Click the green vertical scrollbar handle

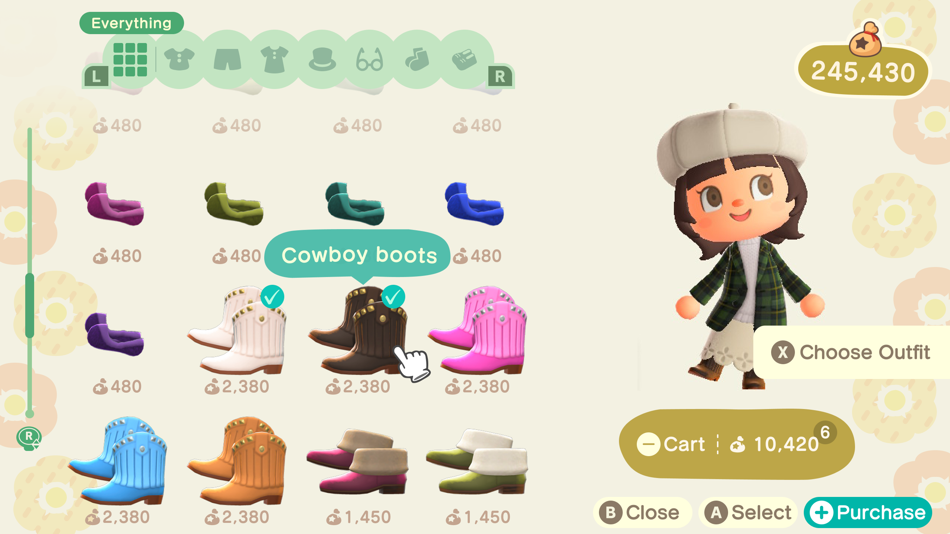tap(30, 306)
